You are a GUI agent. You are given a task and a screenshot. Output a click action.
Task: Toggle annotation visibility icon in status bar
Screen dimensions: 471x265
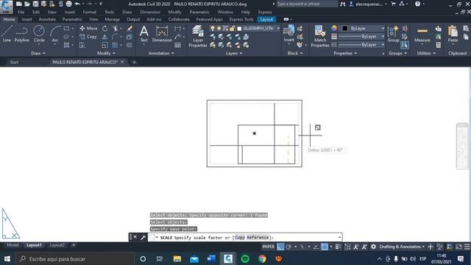tap(356, 247)
